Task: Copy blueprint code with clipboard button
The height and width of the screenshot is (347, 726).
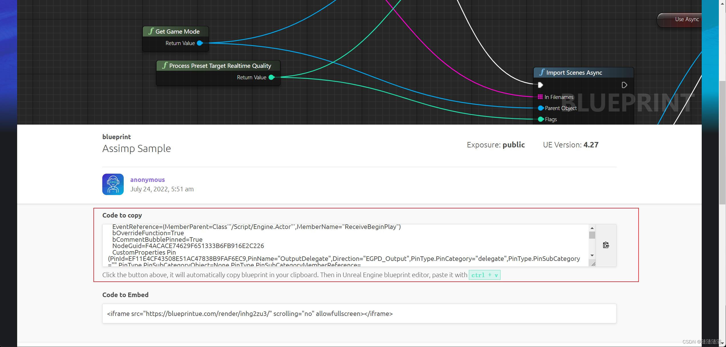Action: pos(606,245)
